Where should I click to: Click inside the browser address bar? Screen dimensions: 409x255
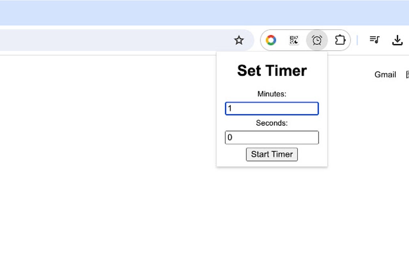point(120,40)
